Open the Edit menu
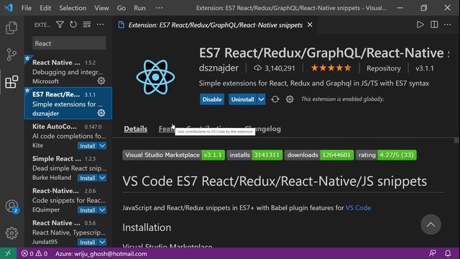 pyautogui.click(x=45, y=8)
